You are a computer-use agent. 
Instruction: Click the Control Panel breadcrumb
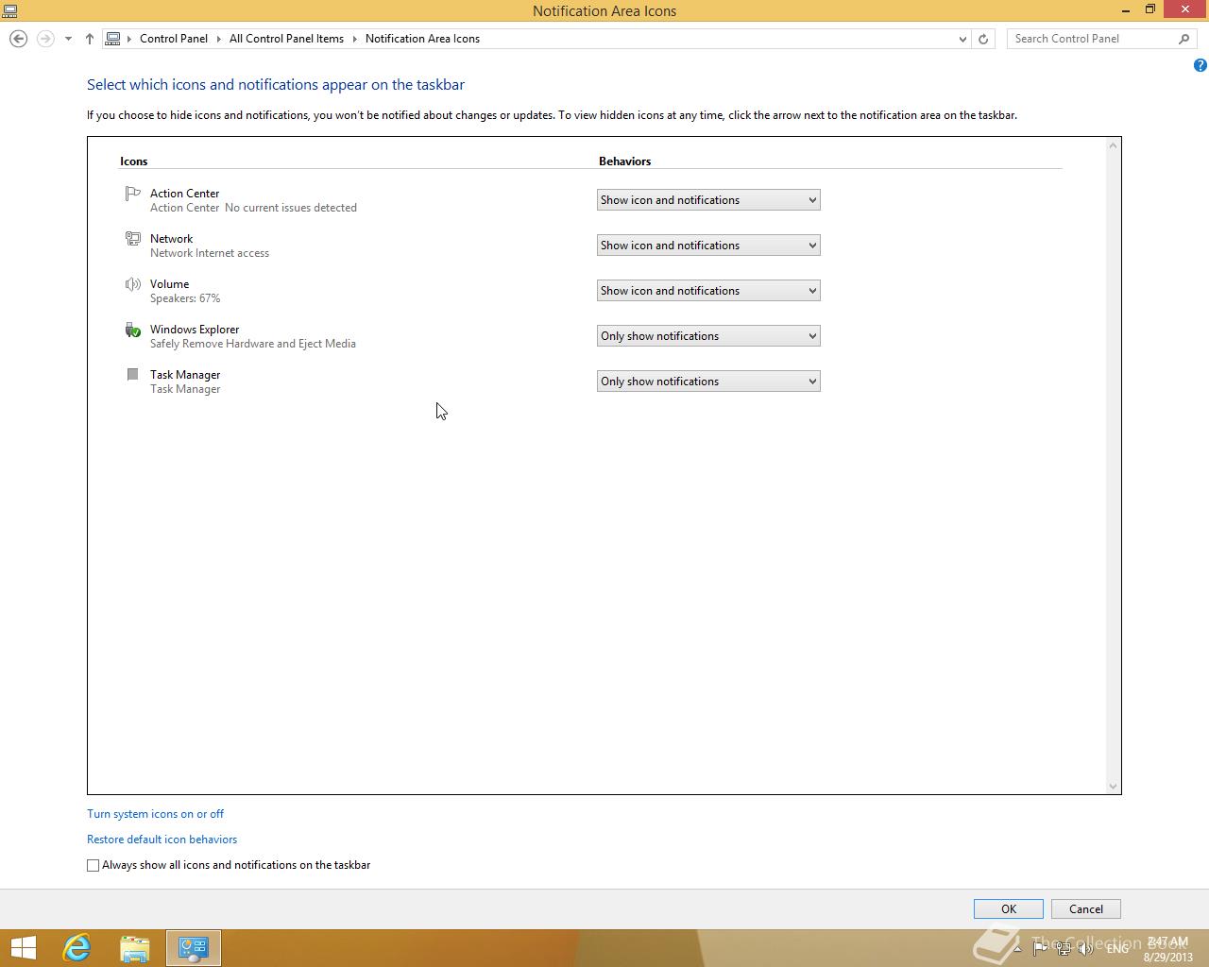174,39
